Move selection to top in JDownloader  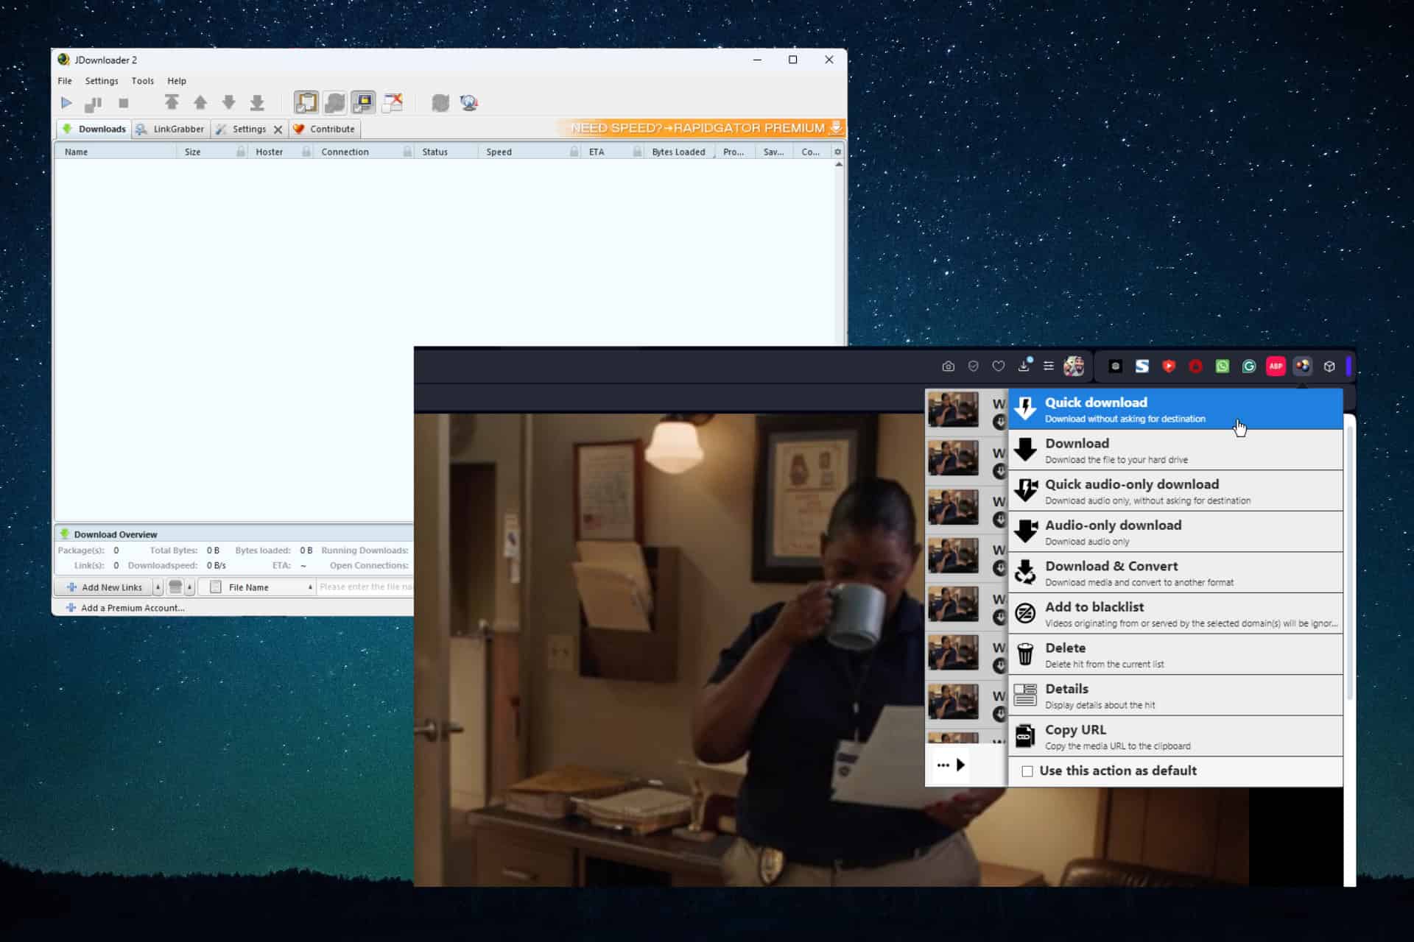(x=172, y=102)
